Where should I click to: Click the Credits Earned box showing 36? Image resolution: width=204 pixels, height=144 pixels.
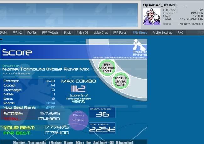click(102, 113)
